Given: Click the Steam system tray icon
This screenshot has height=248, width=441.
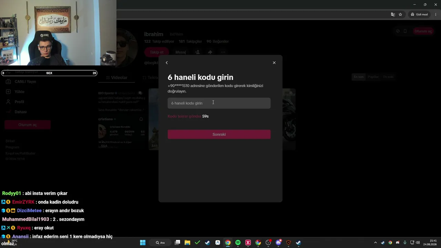Looking at the screenshot, I should pyautogui.click(x=383, y=242).
